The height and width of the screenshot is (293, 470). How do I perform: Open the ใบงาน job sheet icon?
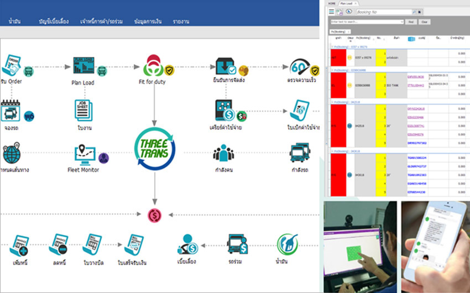(x=83, y=111)
